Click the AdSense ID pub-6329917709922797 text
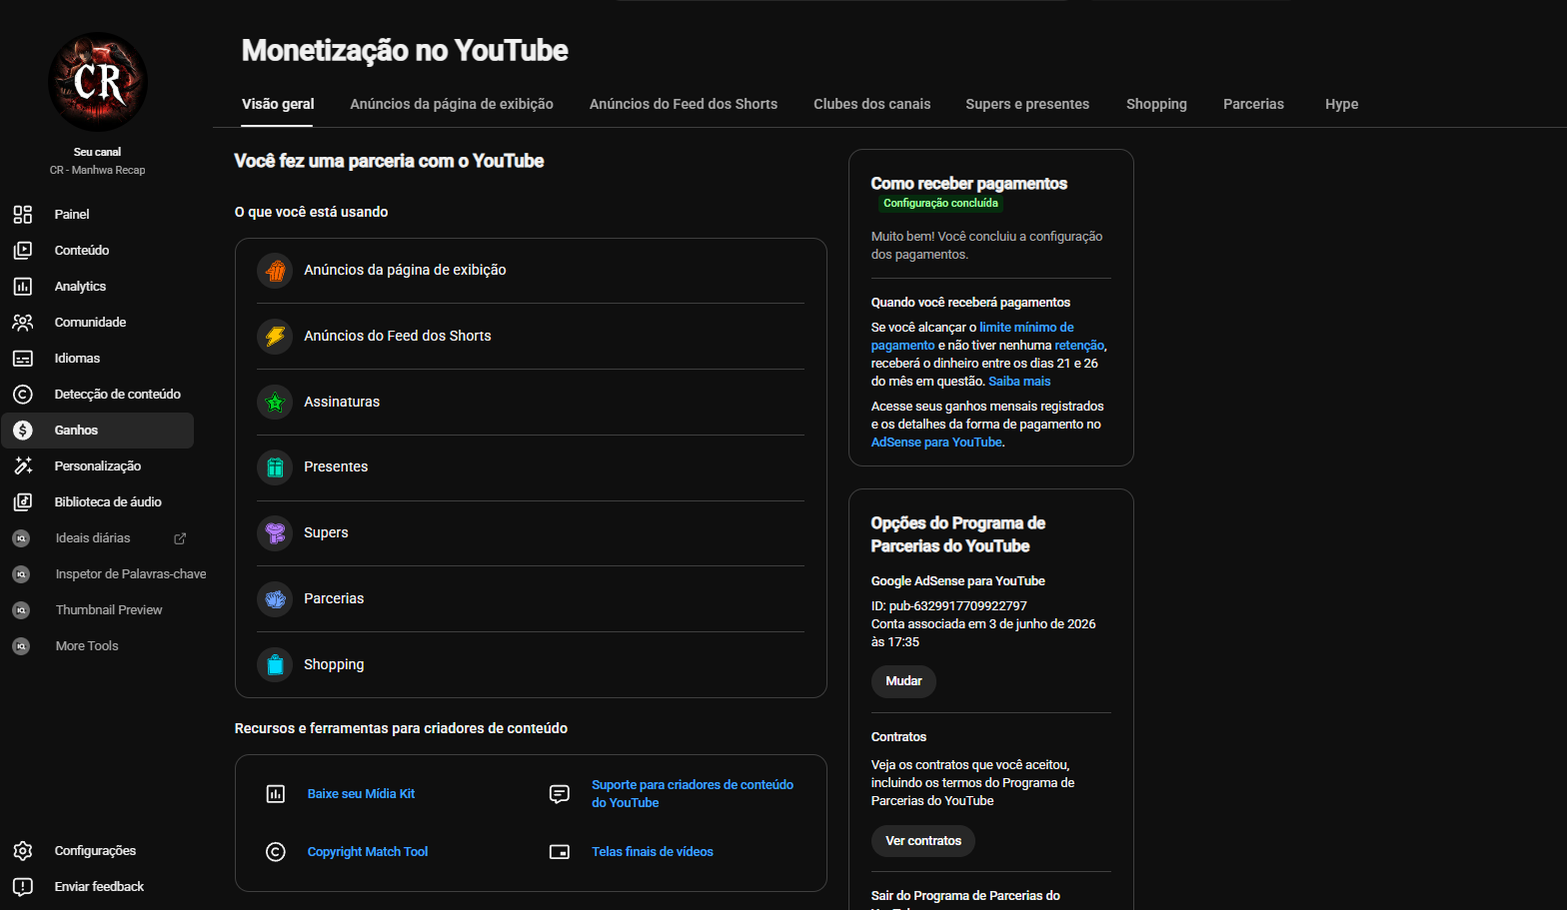This screenshot has width=1567, height=910. tap(949, 606)
